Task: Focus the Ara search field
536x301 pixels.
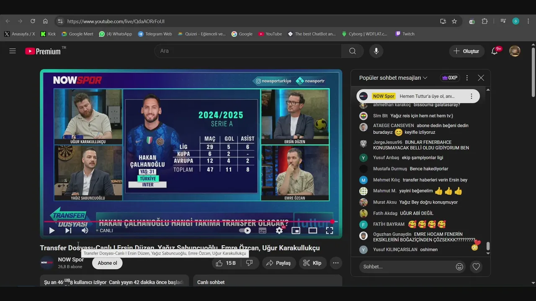Action: click(x=248, y=51)
